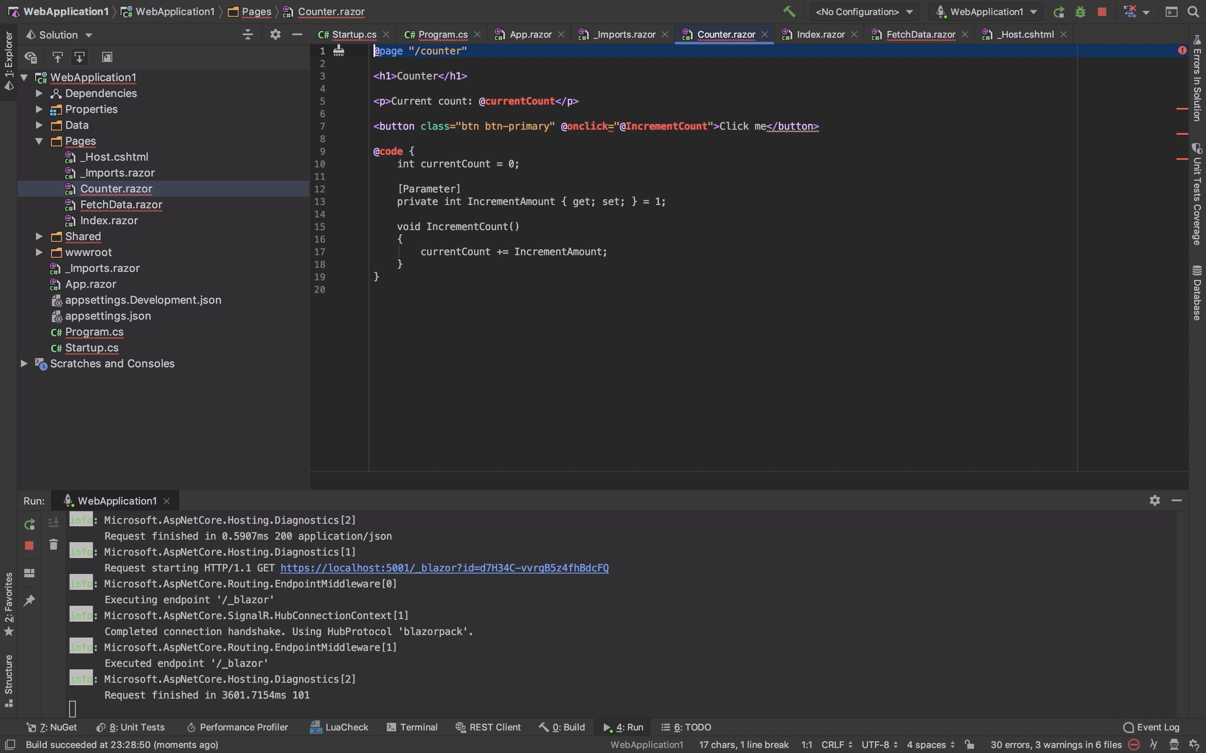The height and width of the screenshot is (753, 1206).
Task: Click scroll to end in the Run console
Action: click(53, 522)
